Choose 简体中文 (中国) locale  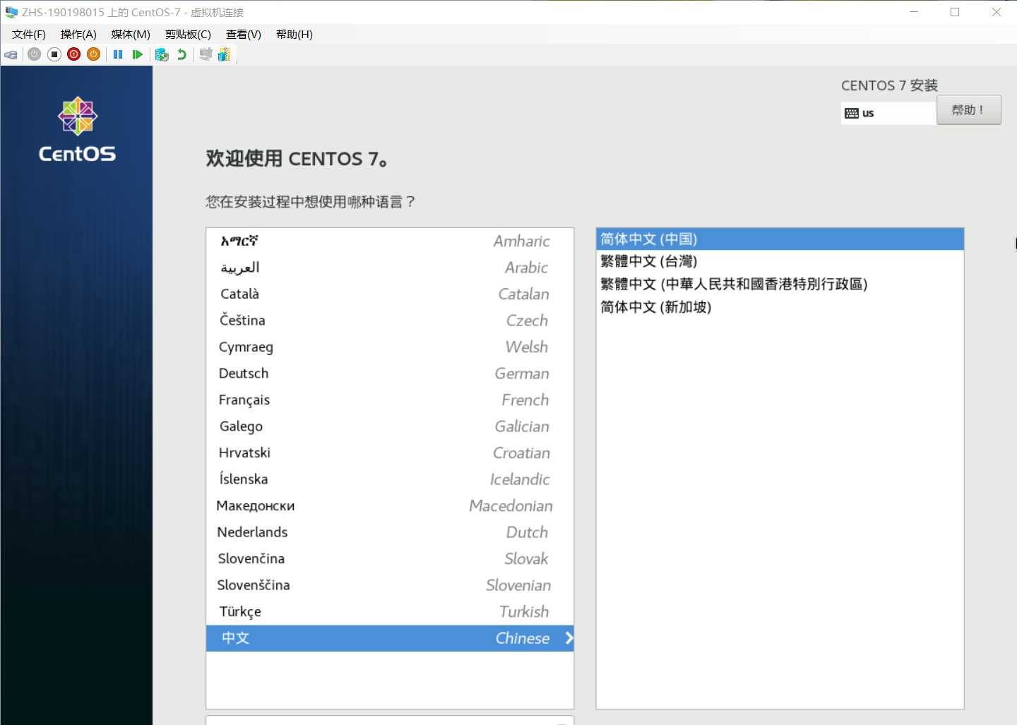pos(780,239)
